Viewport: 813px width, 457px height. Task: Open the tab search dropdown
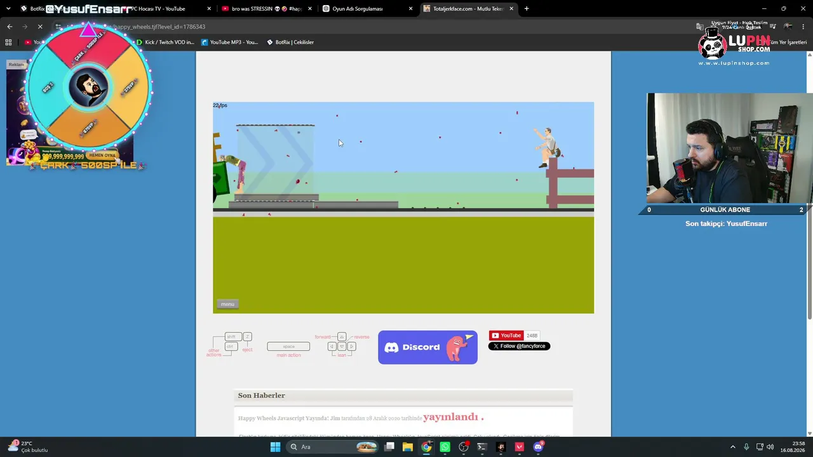pos(8,9)
